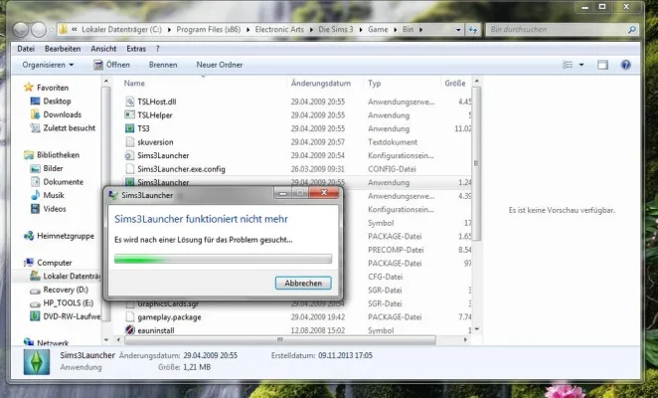Open the address bar history dropdown

click(458, 30)
